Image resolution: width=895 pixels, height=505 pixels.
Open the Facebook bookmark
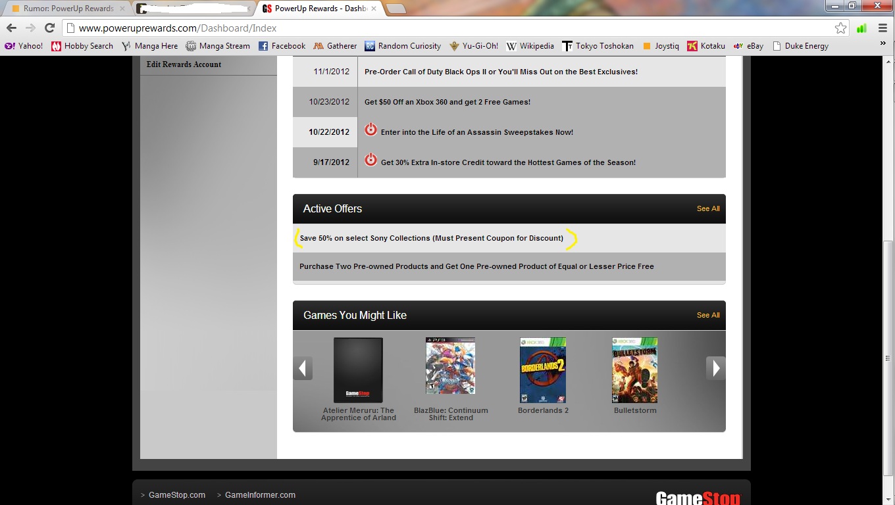coord(282,46)
